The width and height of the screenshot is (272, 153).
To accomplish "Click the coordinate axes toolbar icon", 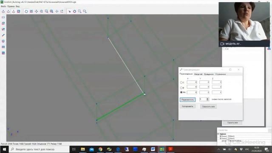I will pyautogui.click(x=62, y=11).
